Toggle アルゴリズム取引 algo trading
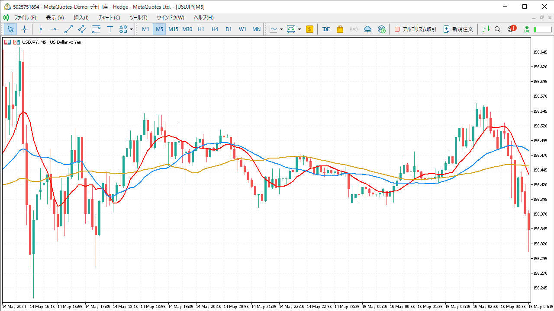 [415, 29]
